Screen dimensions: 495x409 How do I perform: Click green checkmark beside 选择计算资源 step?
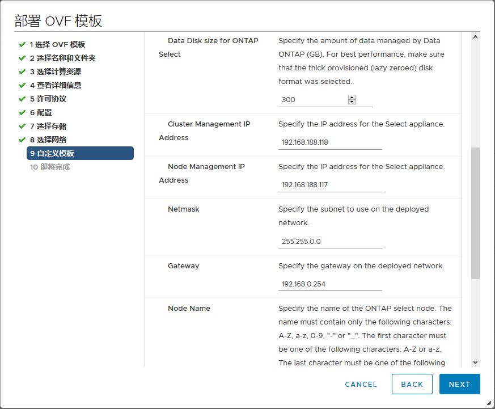(x=22, y=71)
